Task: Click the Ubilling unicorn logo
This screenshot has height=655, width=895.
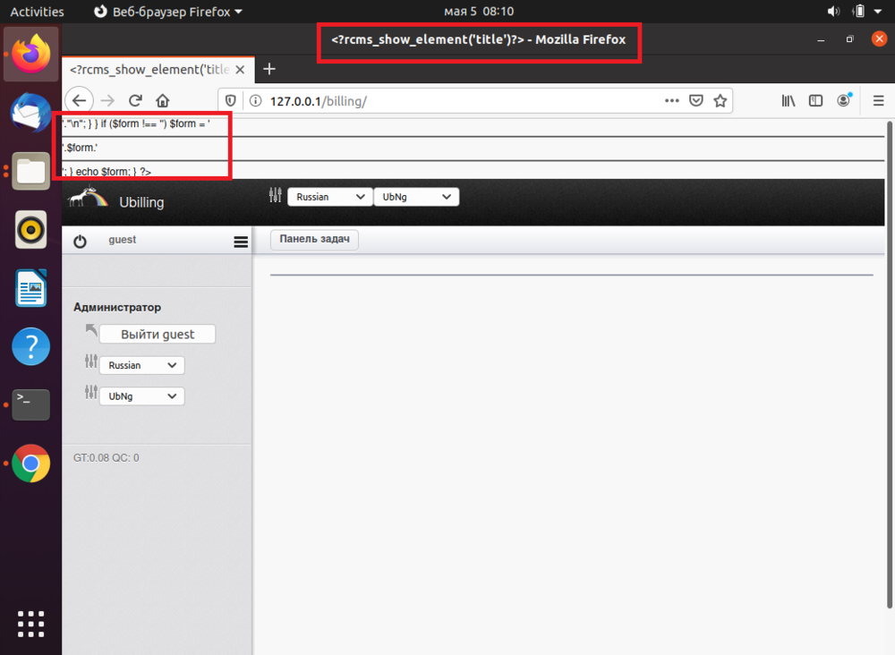Action: [88, 199]
